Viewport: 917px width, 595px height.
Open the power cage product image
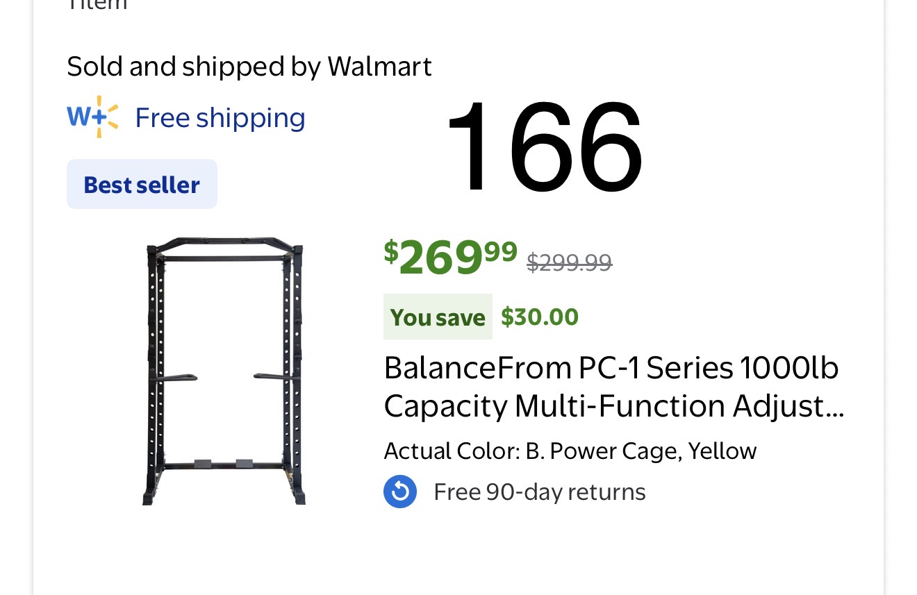(x=224, y=371)
